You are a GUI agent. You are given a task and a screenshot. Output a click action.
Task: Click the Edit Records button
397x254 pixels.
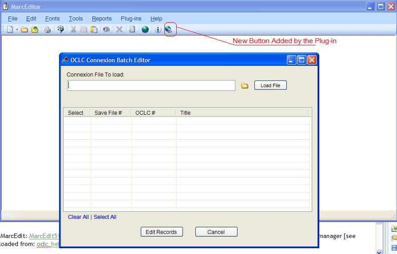162,232
